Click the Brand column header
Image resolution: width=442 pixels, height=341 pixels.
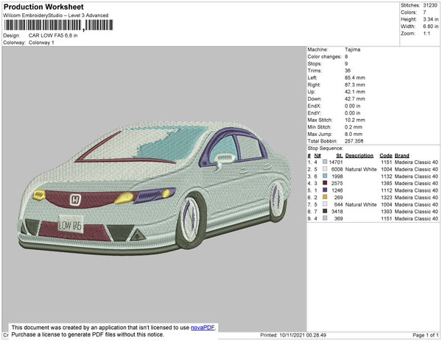point(401,156)
